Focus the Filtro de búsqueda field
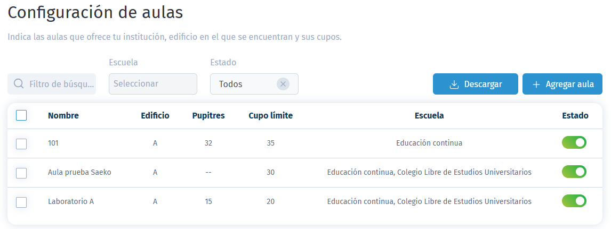The image size is (611, 229). coord(51,84)
